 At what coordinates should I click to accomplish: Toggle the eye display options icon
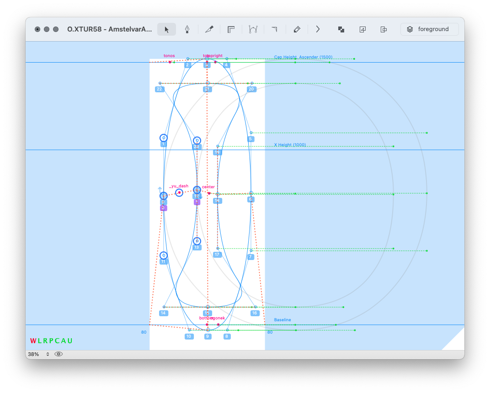59,354
